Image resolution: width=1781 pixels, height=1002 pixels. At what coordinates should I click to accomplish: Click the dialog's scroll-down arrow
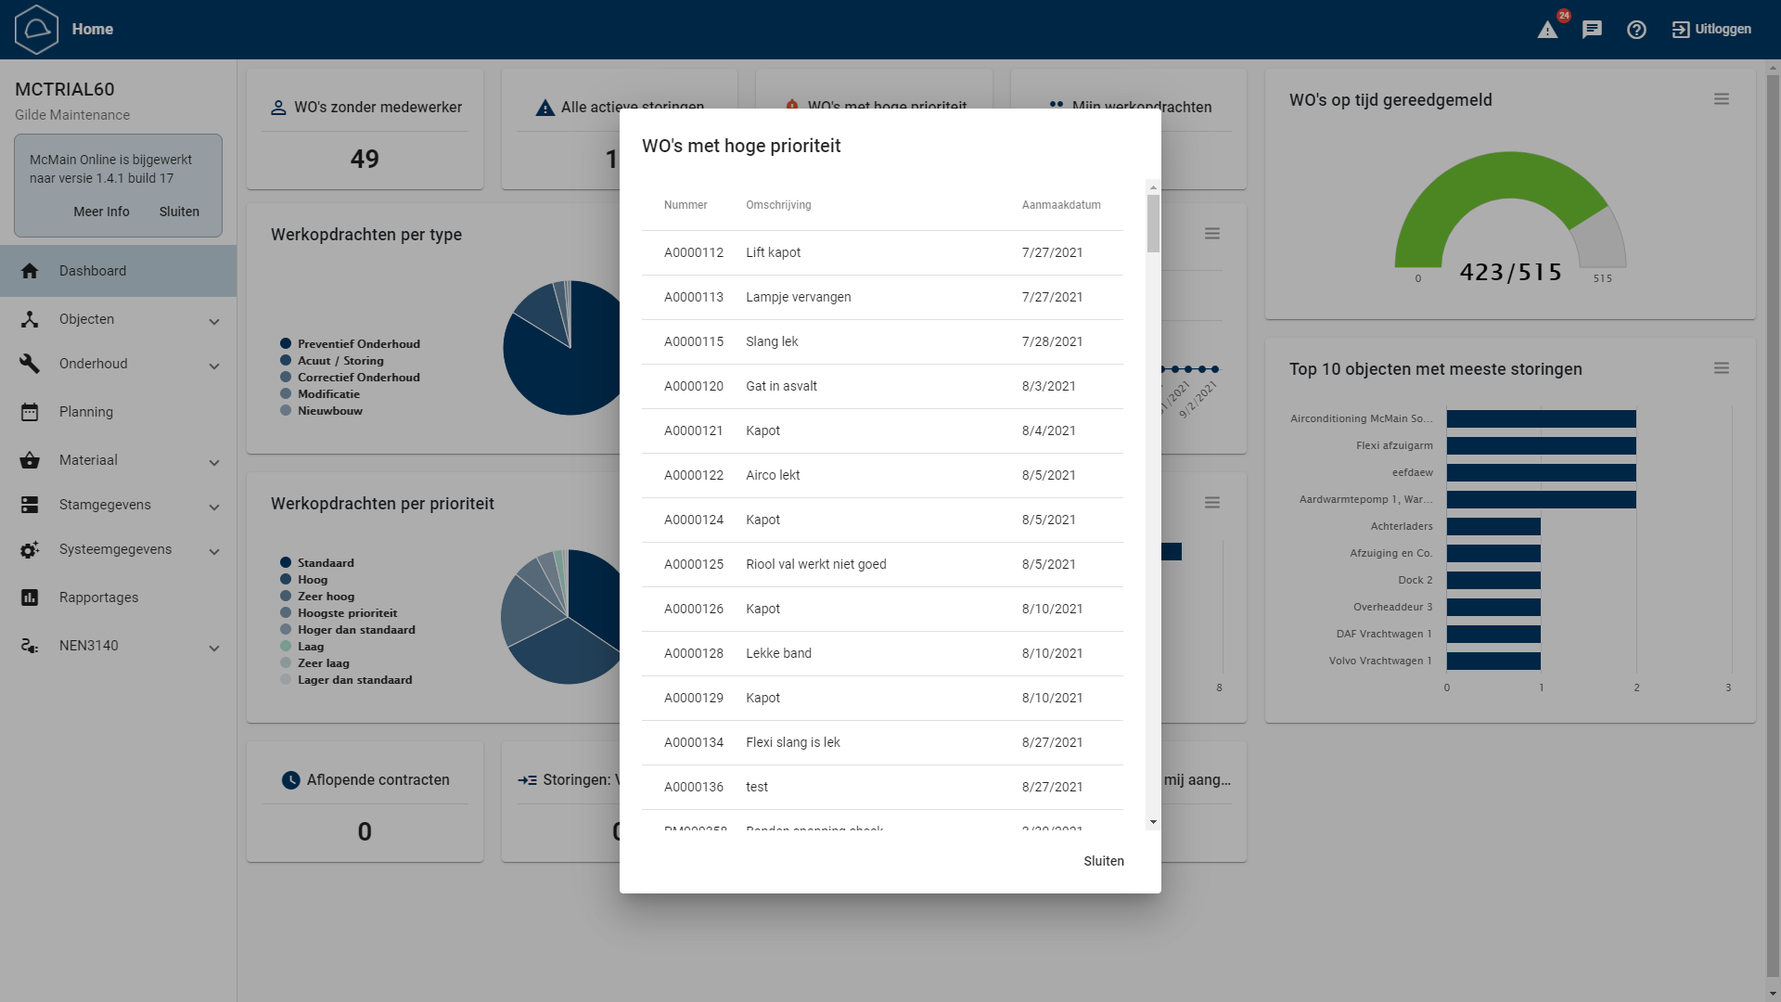(x=1153, y=822)
